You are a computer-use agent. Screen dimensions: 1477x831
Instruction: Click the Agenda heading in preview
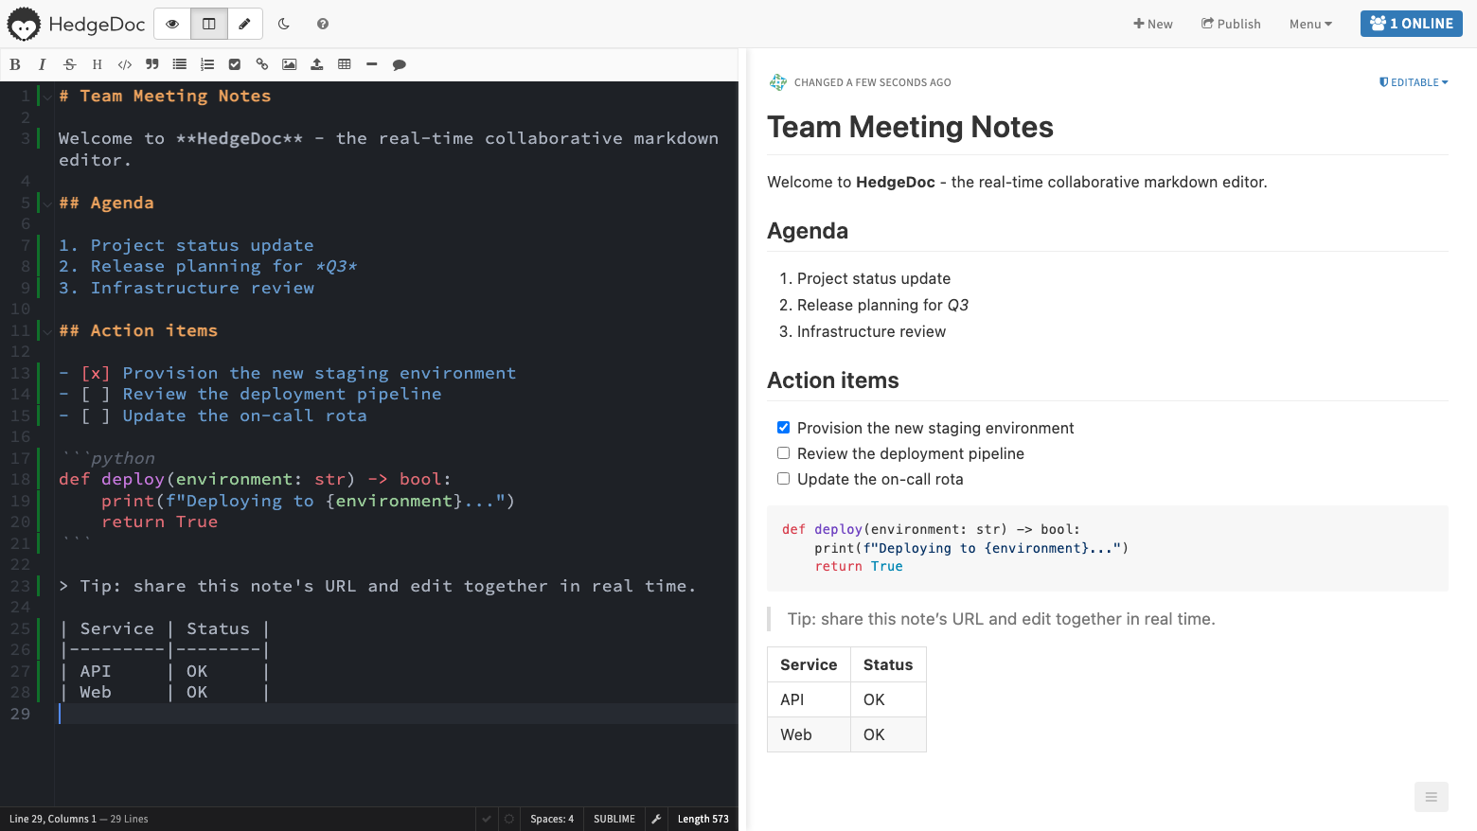coord(808,231)
